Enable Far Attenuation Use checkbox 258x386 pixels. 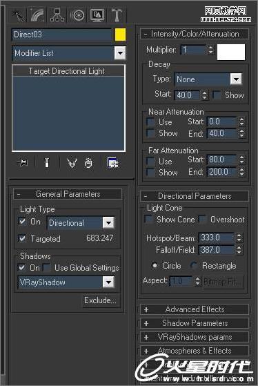point(150,162)
